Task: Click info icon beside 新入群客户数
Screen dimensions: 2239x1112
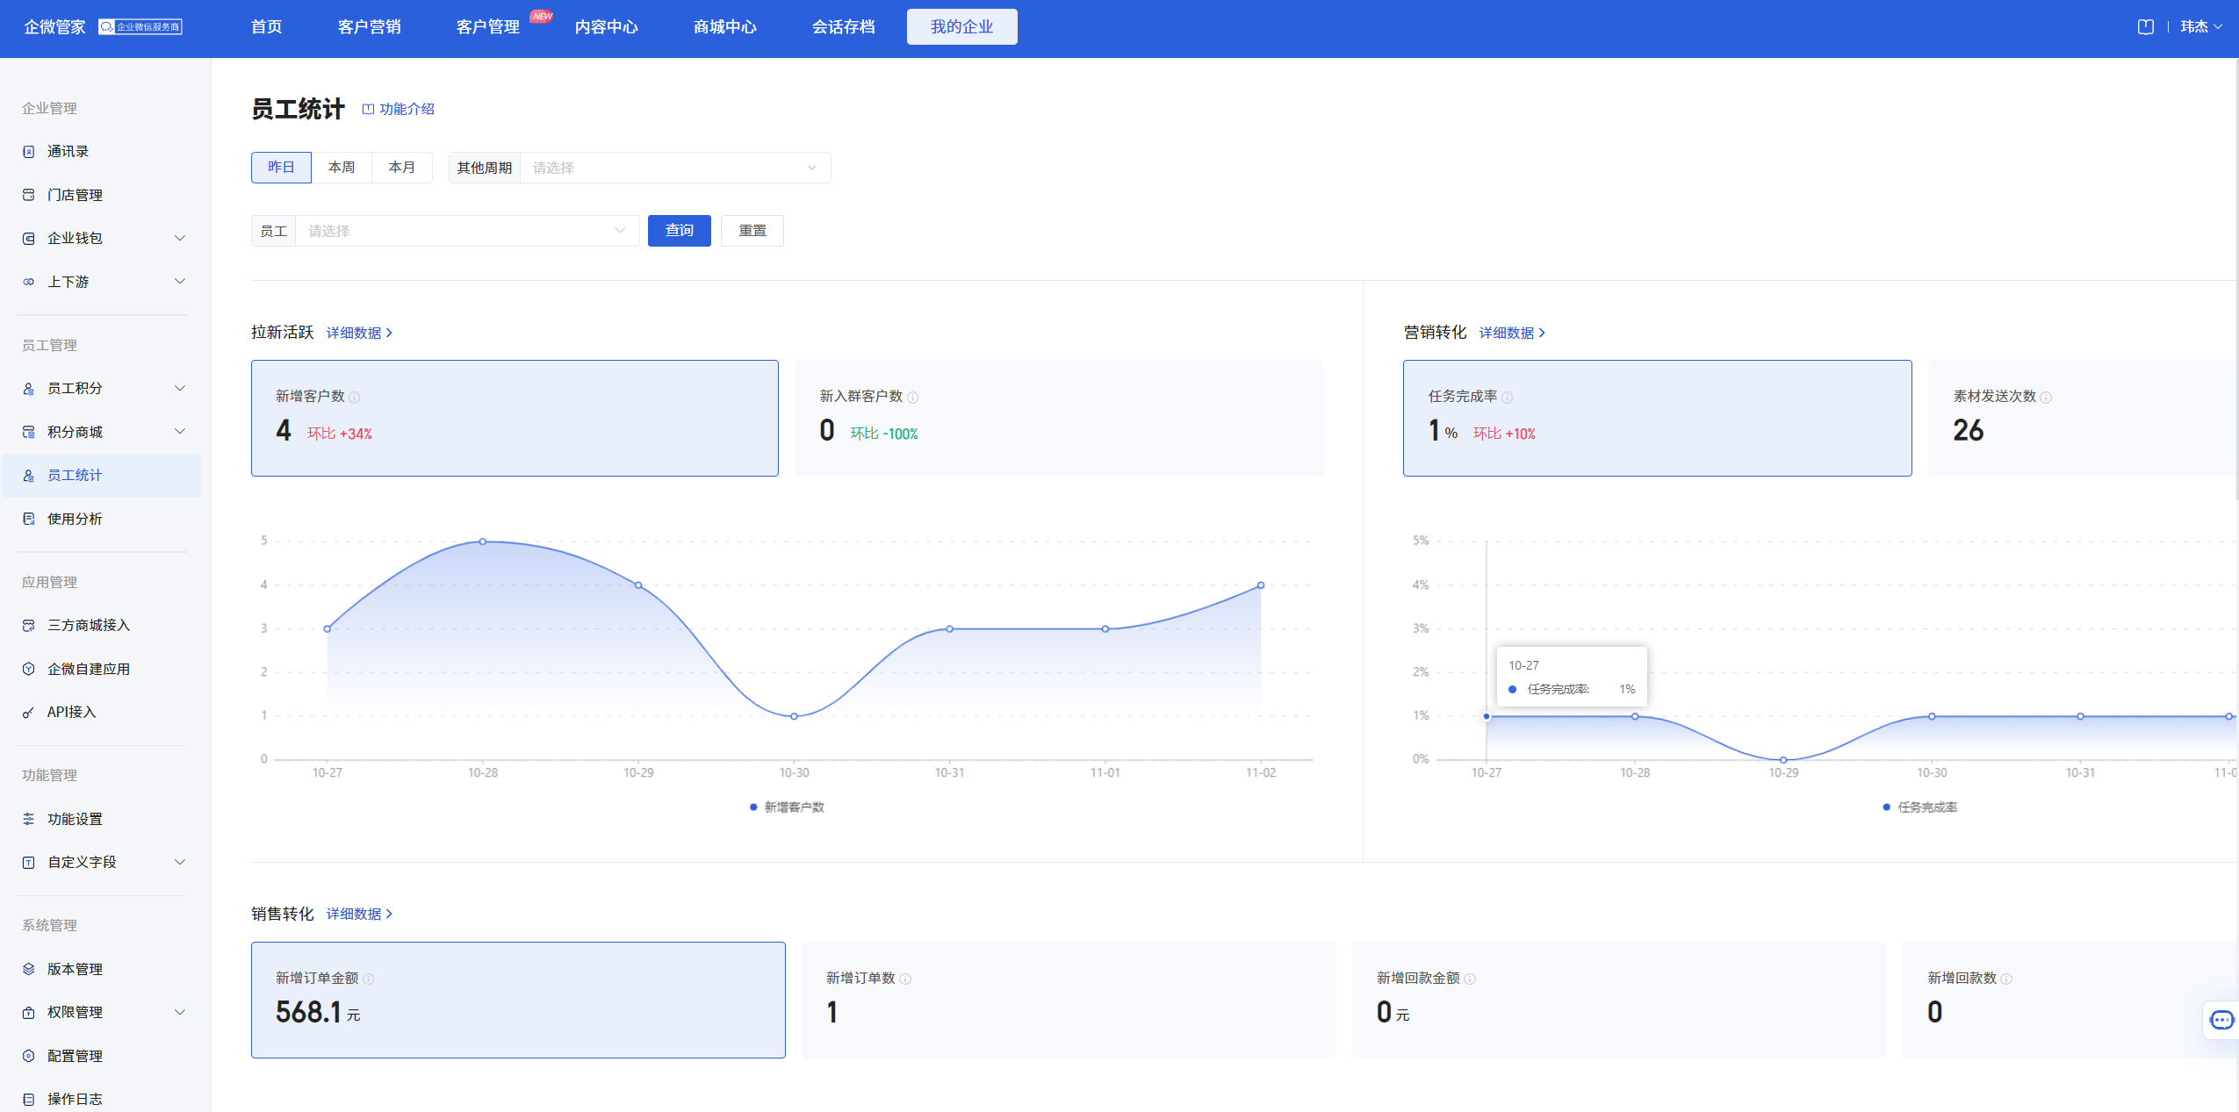Action: click(912, 398)
